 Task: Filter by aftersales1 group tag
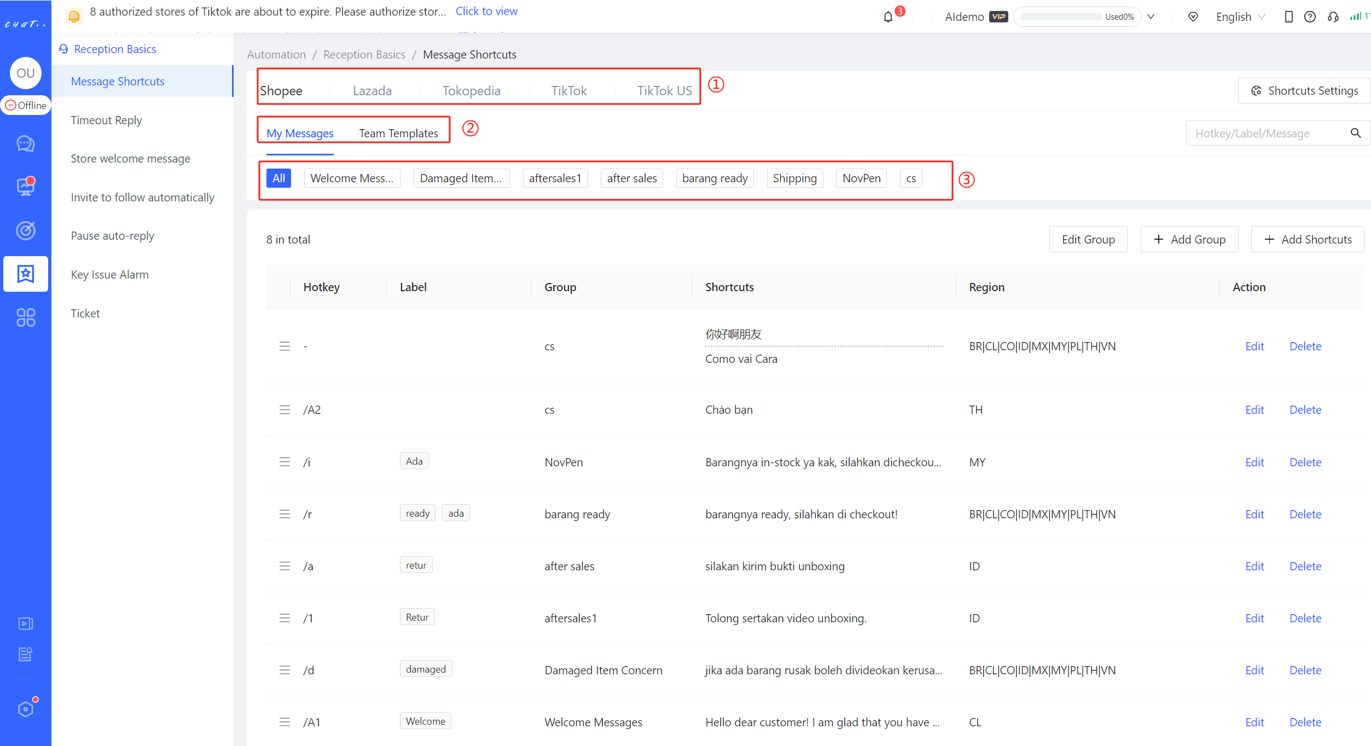coord(555,178)
